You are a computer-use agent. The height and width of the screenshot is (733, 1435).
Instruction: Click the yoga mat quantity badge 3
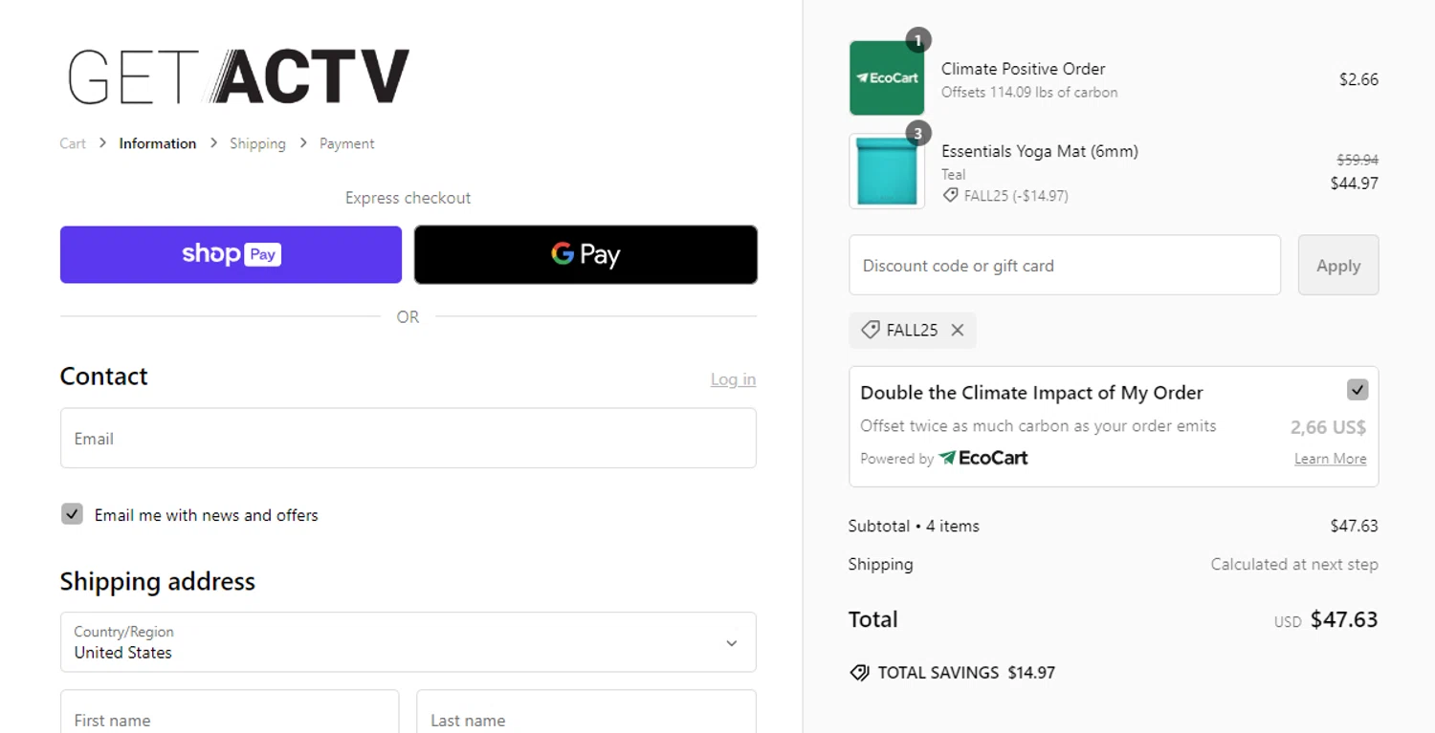[x=917, y=133]
